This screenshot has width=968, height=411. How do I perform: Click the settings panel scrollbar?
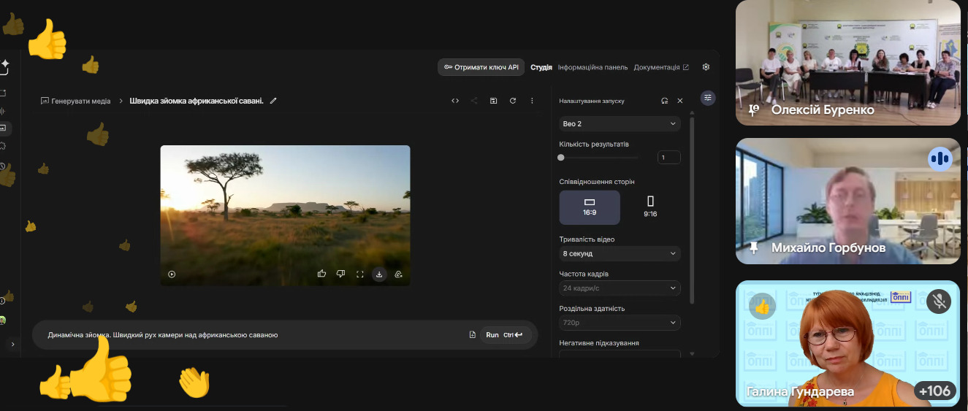pos(692,212)
